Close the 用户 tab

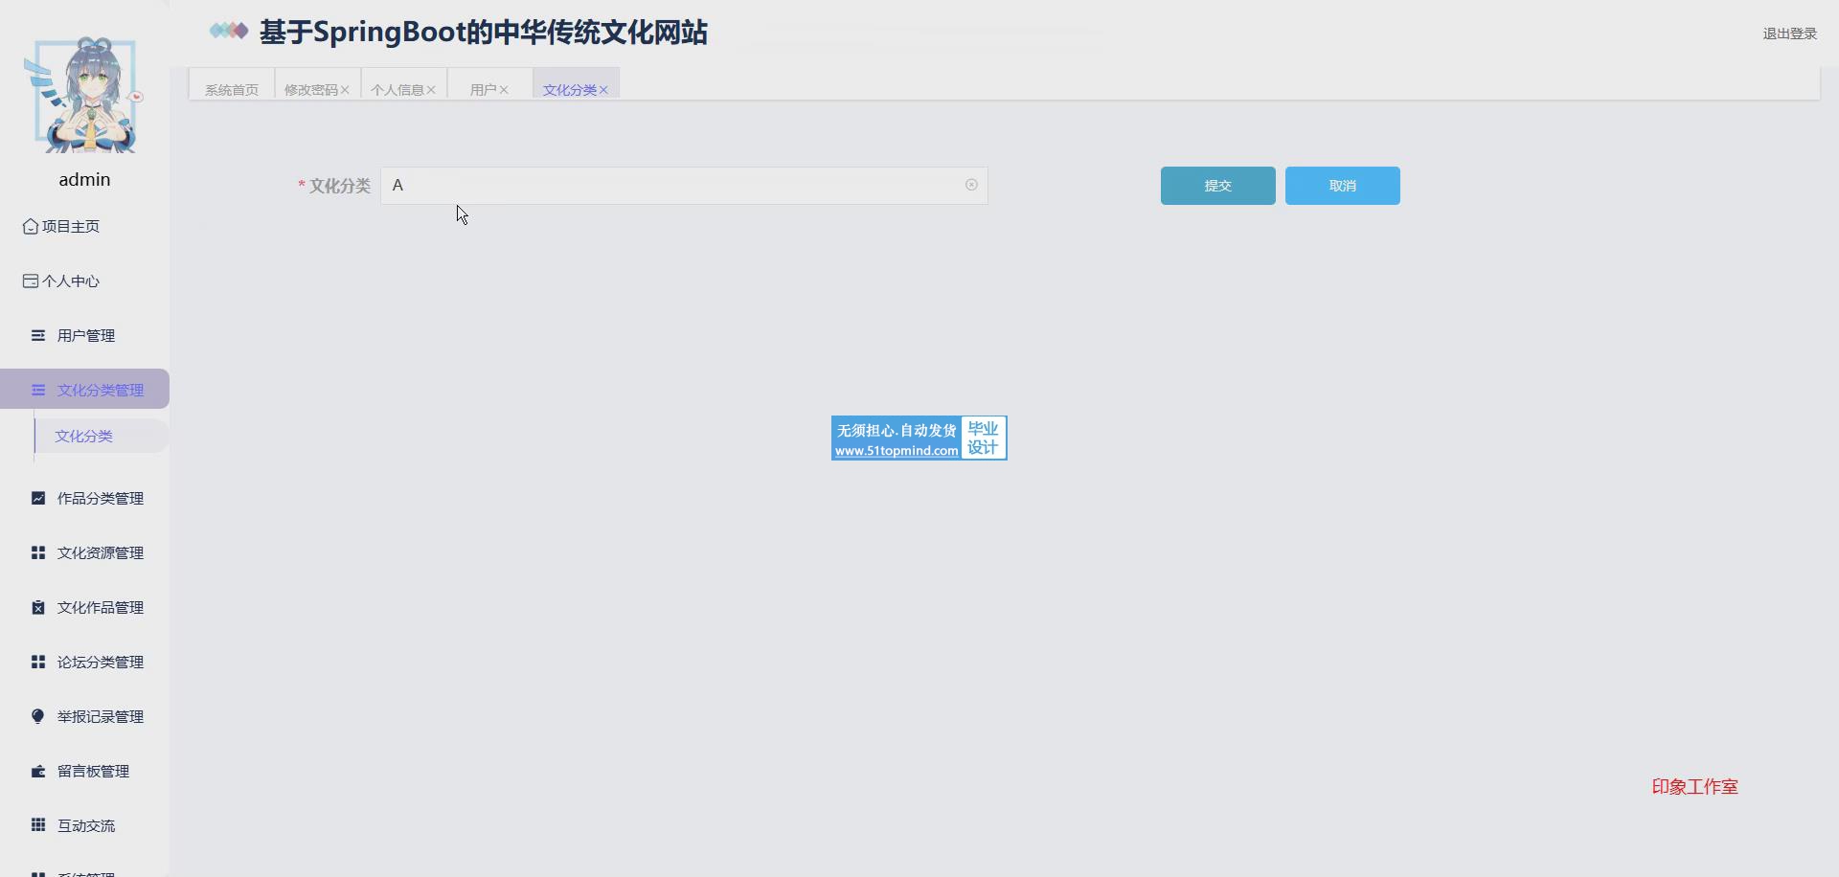click(504, 90)
